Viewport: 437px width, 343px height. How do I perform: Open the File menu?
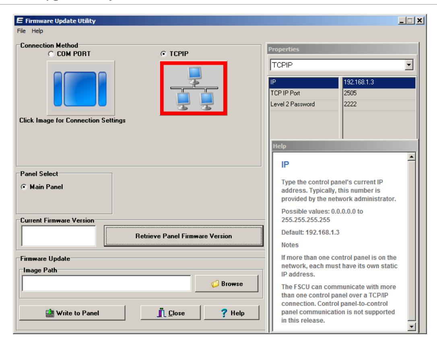coord(21,31)
